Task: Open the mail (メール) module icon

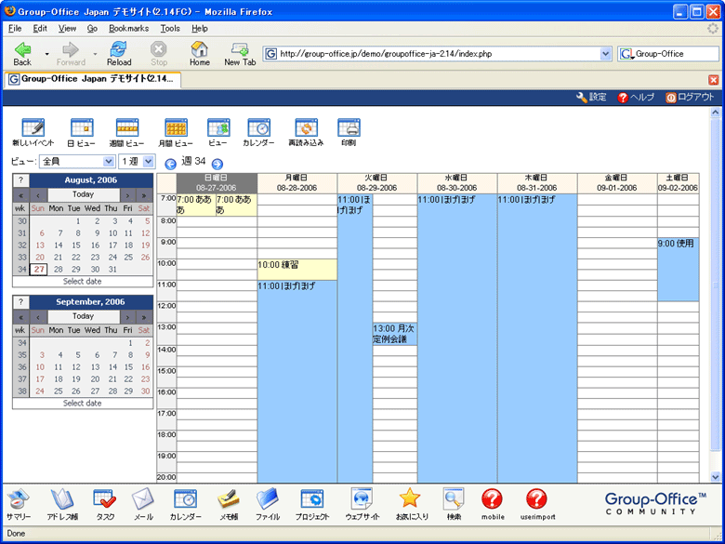Action: [x=143, y=500]
